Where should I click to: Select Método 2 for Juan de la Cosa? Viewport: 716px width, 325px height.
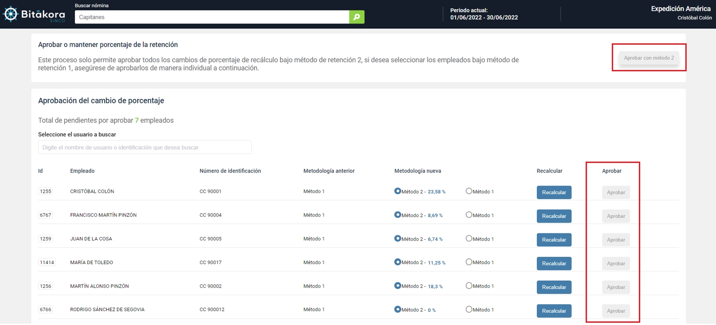[x=397, y=238]
